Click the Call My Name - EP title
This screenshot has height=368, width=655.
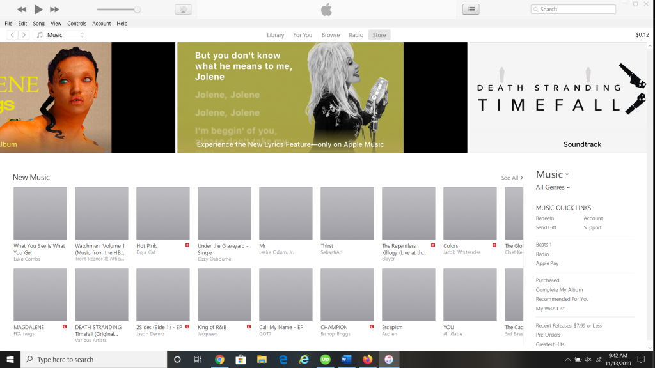(281, 328)
